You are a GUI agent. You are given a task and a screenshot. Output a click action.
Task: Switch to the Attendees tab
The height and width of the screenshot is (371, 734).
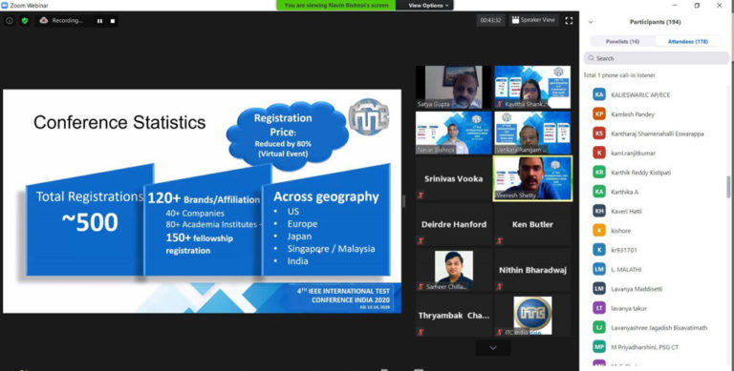click(x=688, y=41)
